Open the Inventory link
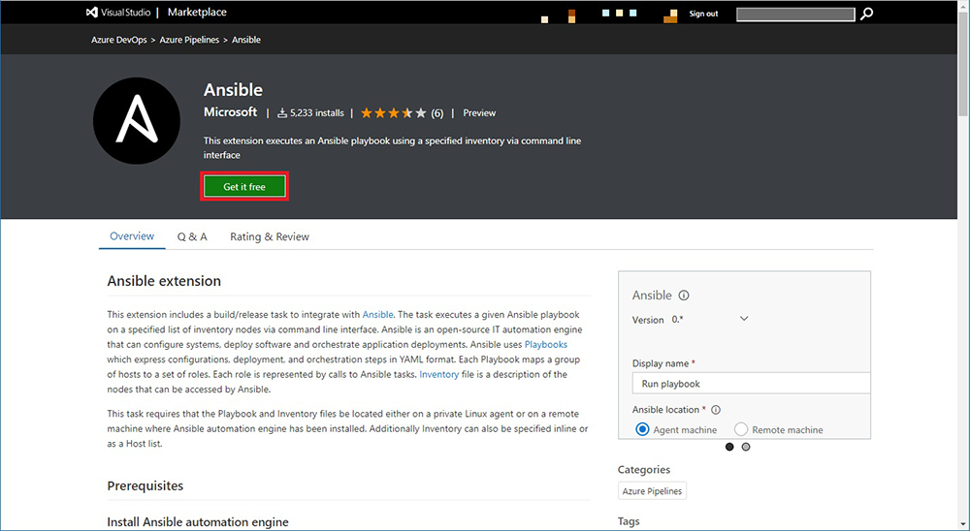Screen dimensions: 970x531 [439, 374]
